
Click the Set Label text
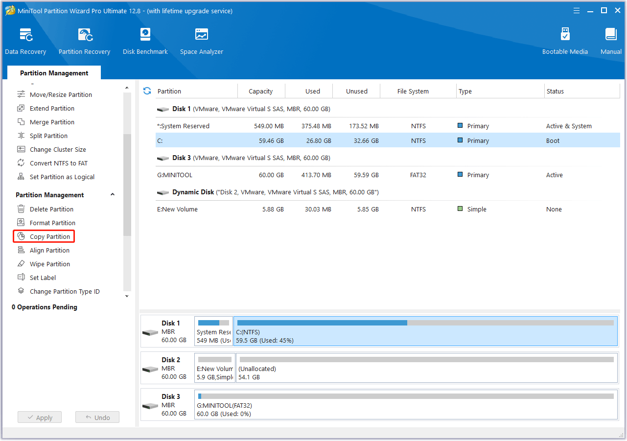click(x=43, y=278)
